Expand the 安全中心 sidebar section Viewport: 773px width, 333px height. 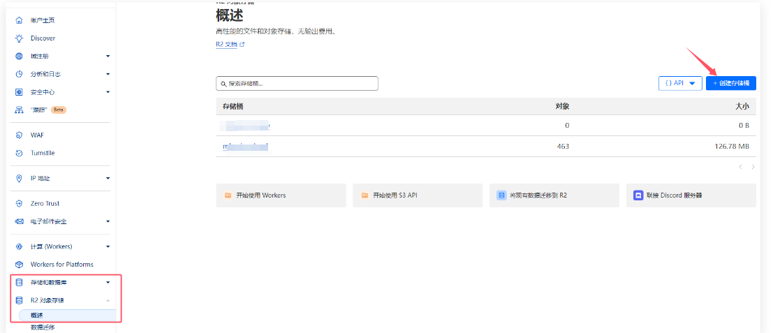108,92
